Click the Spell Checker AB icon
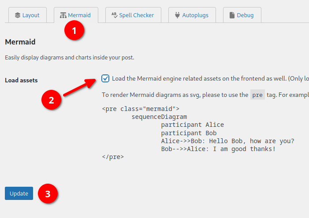This screenshot has height=218, width=309. tap(115, 15)
